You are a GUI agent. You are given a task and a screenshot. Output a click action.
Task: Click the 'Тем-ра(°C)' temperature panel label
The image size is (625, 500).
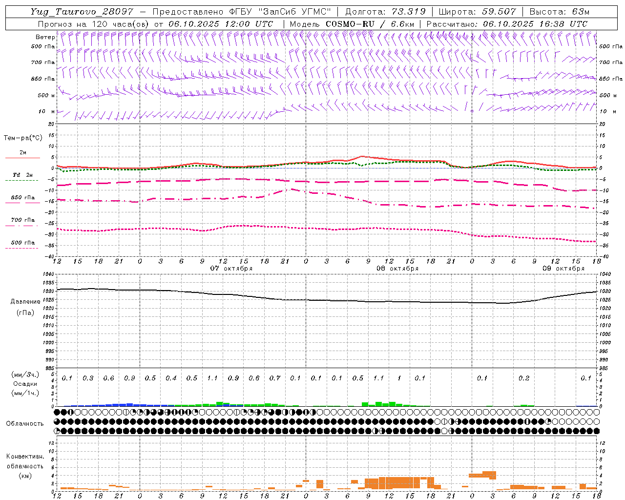[x=23, y=138]
